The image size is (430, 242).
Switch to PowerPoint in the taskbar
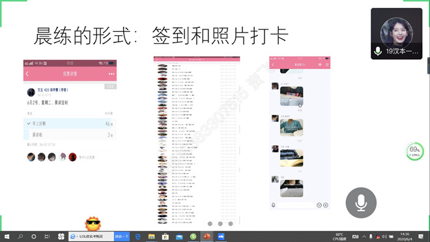click(x=207, y=237)
